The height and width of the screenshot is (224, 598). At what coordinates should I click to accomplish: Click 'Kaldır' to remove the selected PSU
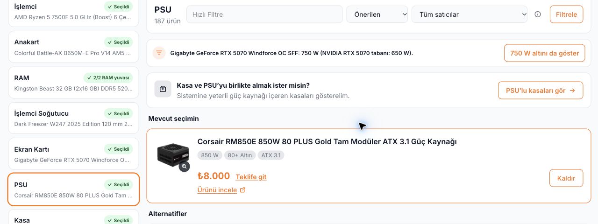(x=566, y=178)
